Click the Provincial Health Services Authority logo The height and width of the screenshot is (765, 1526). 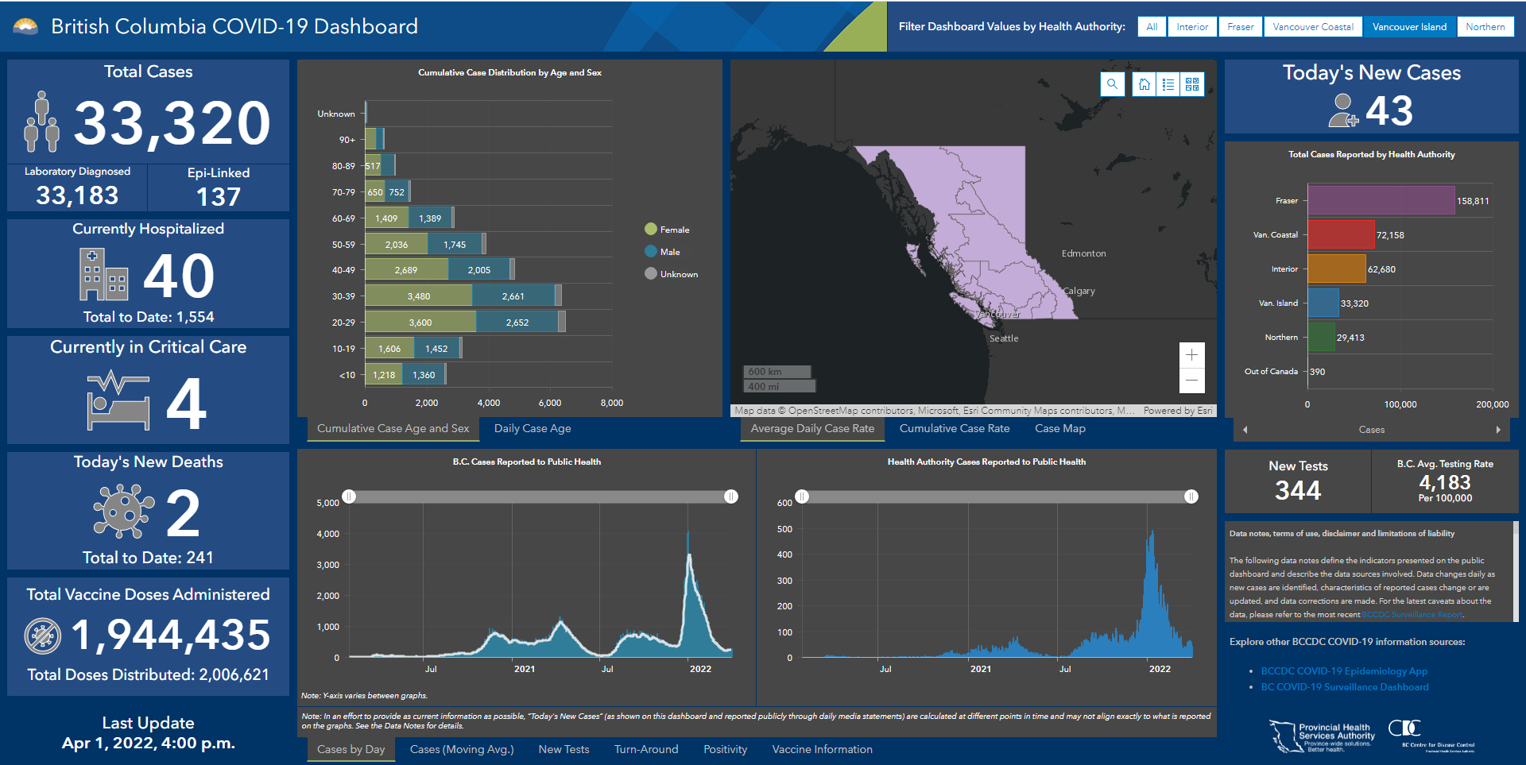tap(1322, 736)
